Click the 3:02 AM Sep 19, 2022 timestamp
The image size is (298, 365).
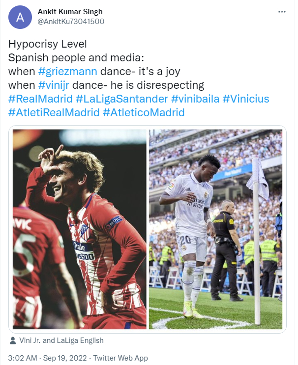(47, 358)
